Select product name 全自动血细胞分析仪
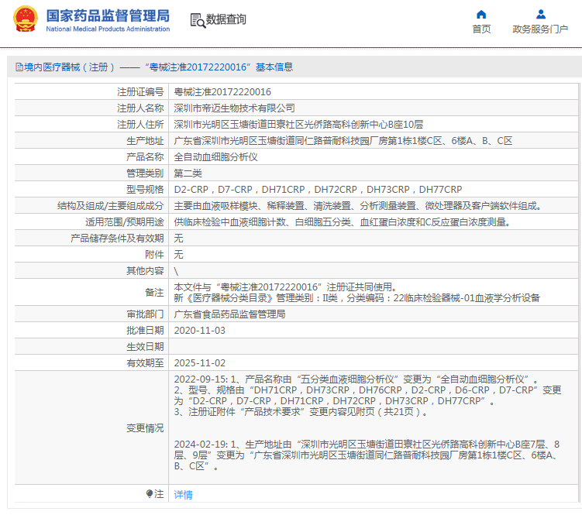582x515 pixels. [x=215, y=157]
